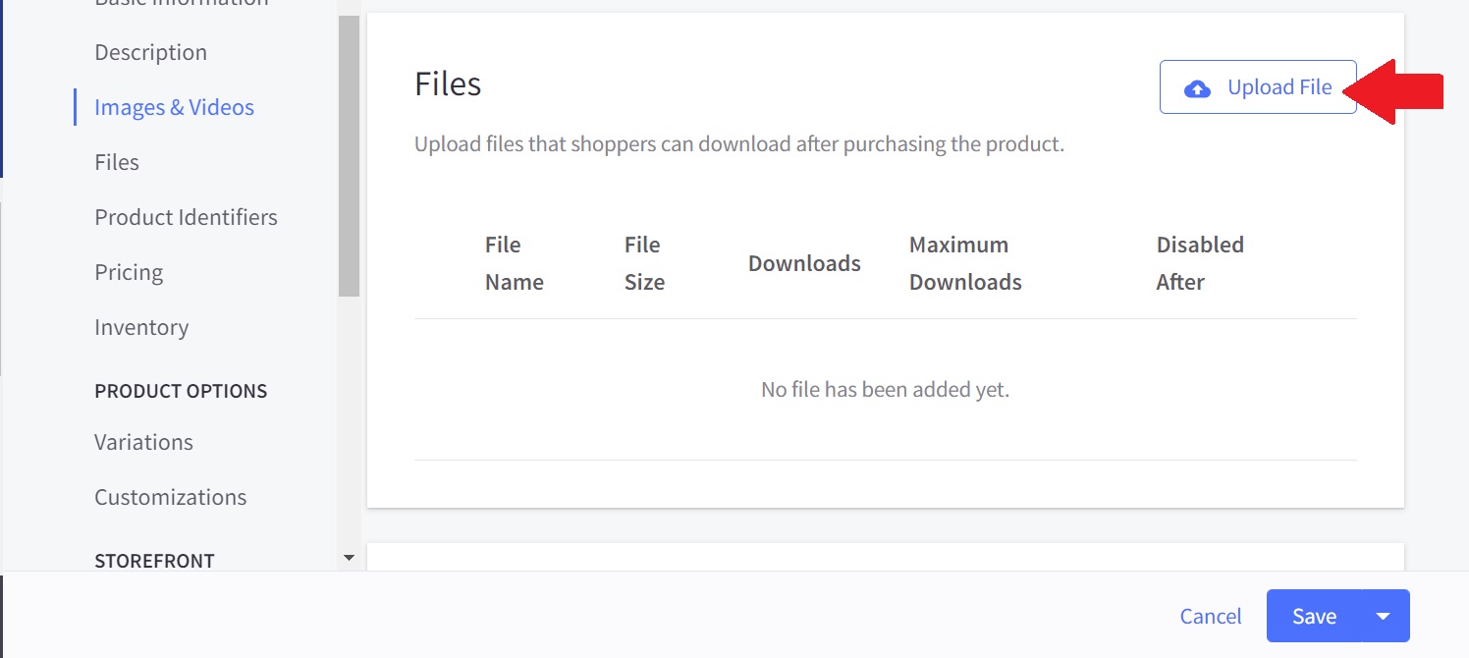
Task: Navigate to the Pricing section
Action: pos(129,272)
